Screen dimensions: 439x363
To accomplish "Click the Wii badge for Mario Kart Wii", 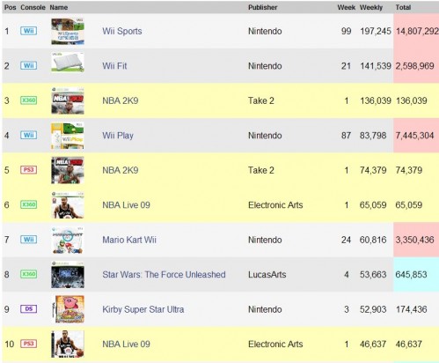I will coord(28,240).
